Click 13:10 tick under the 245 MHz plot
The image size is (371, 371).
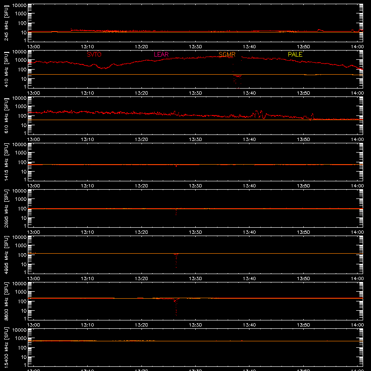click(87, 47)
